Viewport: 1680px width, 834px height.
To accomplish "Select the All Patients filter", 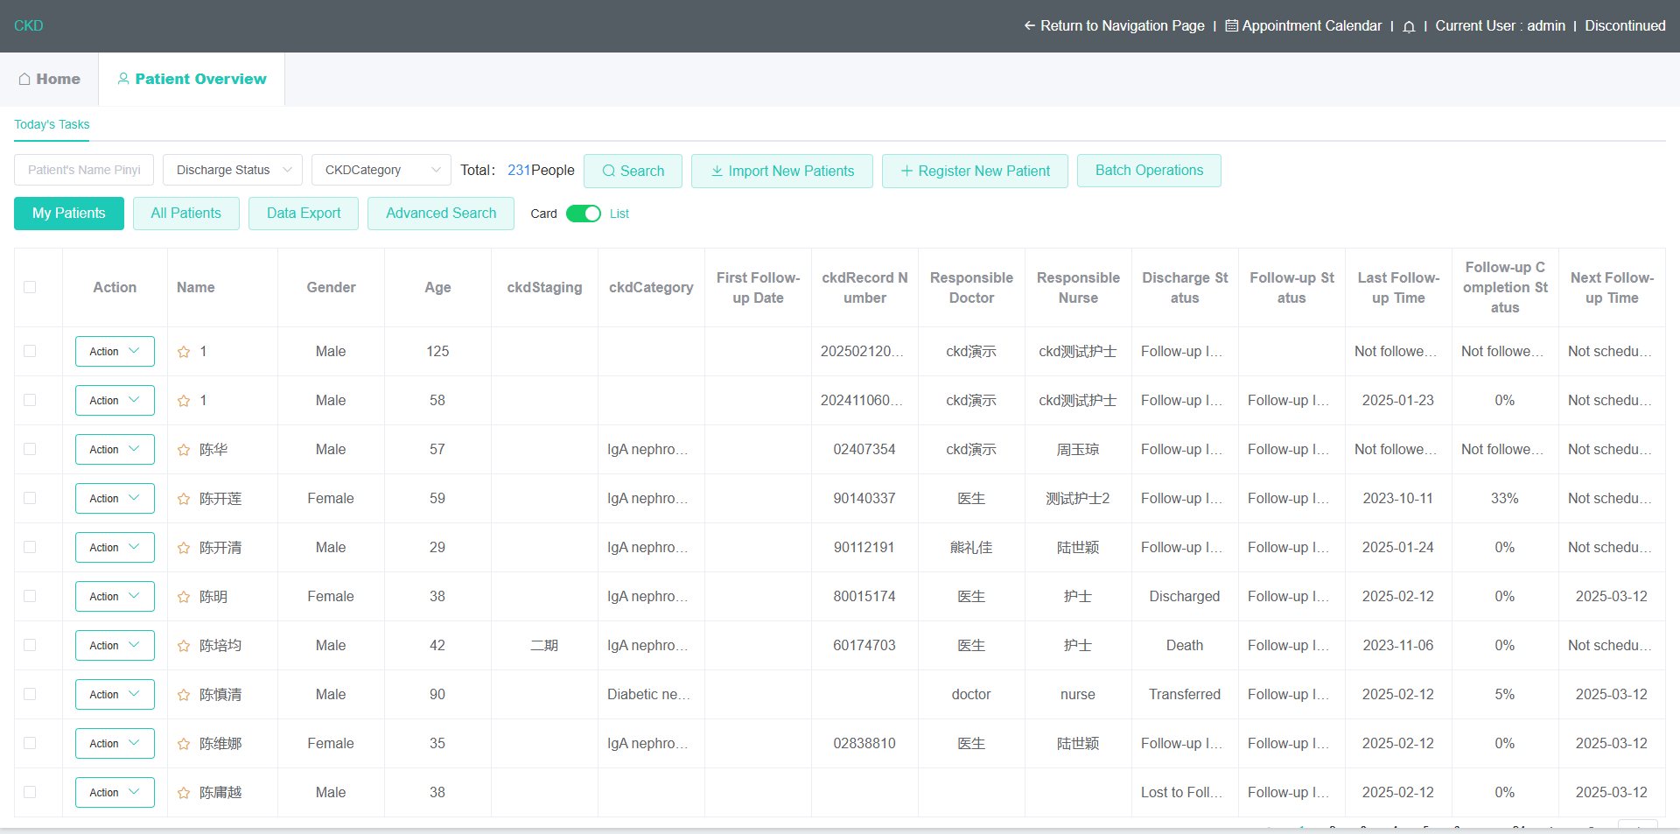I will [186, 214].
